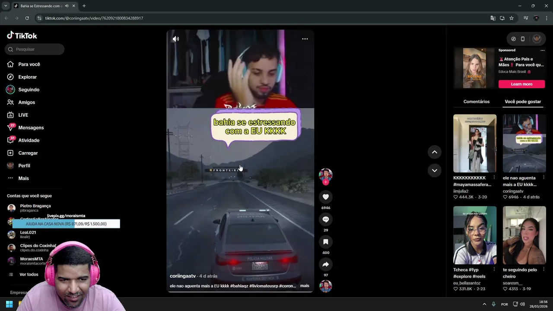Share video using the arrow icon

(326, 264)
